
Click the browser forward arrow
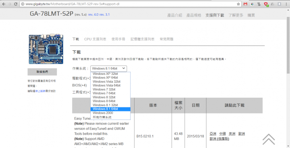click(10, 4)
